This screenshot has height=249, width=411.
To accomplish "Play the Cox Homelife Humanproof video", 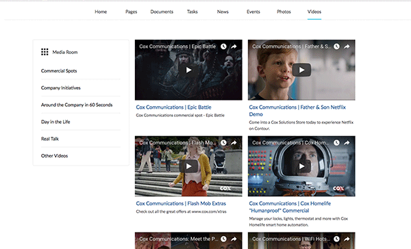I will click(x=301, y=166).
